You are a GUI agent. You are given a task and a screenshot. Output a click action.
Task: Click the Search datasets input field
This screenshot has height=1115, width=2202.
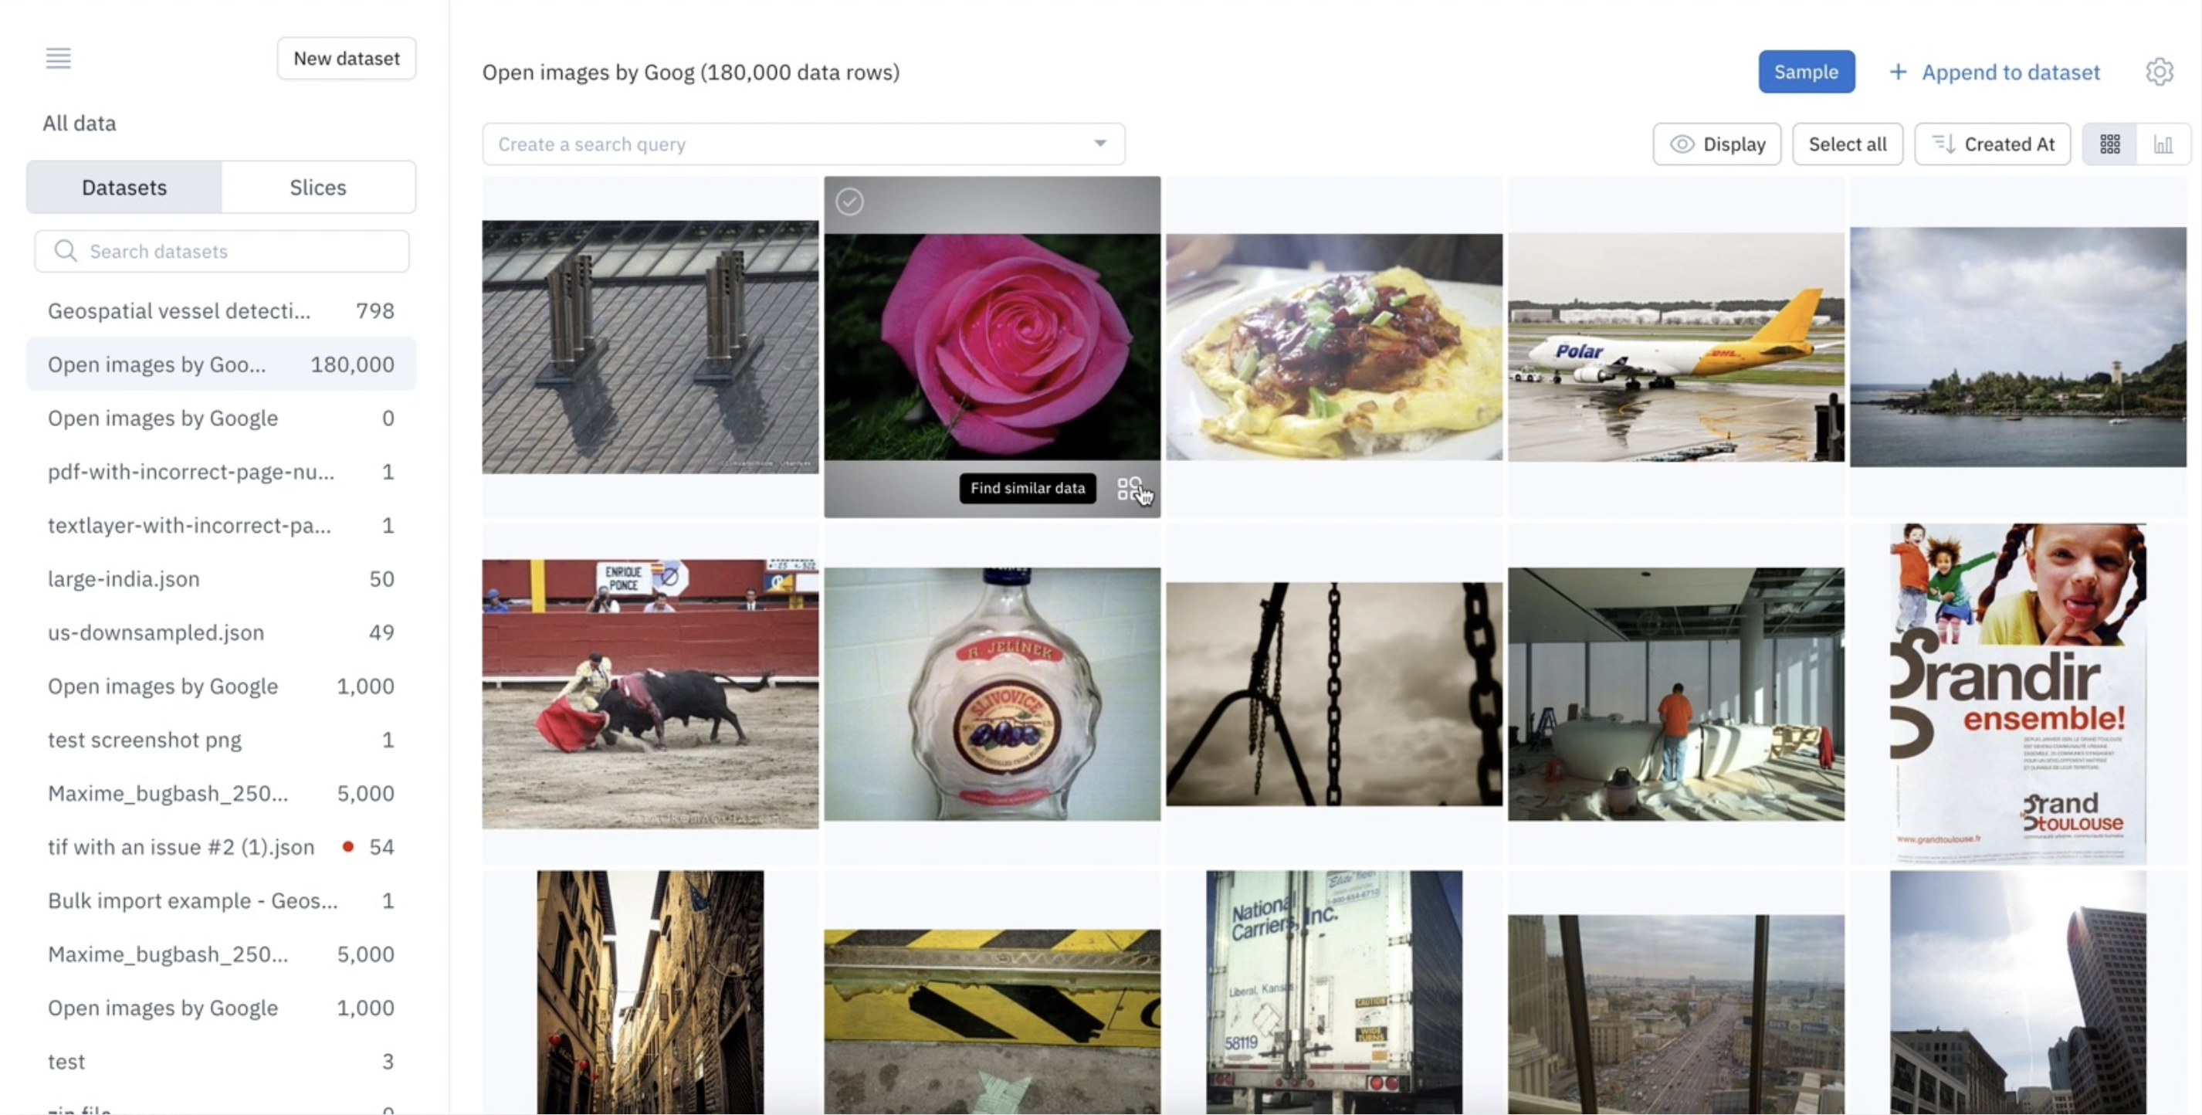click(222, 250)
